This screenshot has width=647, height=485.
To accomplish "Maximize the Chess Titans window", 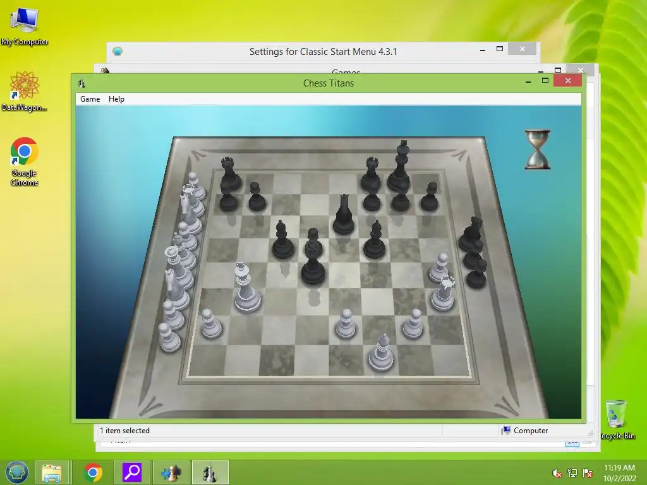I will pos(545,80).
